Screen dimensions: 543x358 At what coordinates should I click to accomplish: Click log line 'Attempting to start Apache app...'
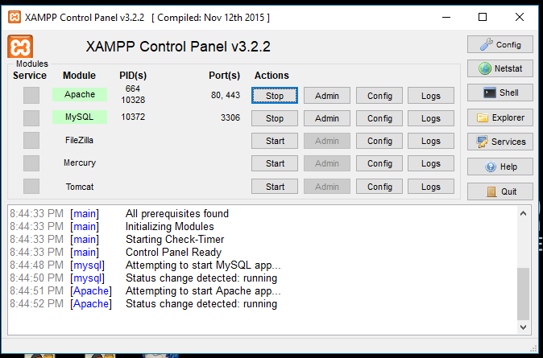tap(203, 291)
